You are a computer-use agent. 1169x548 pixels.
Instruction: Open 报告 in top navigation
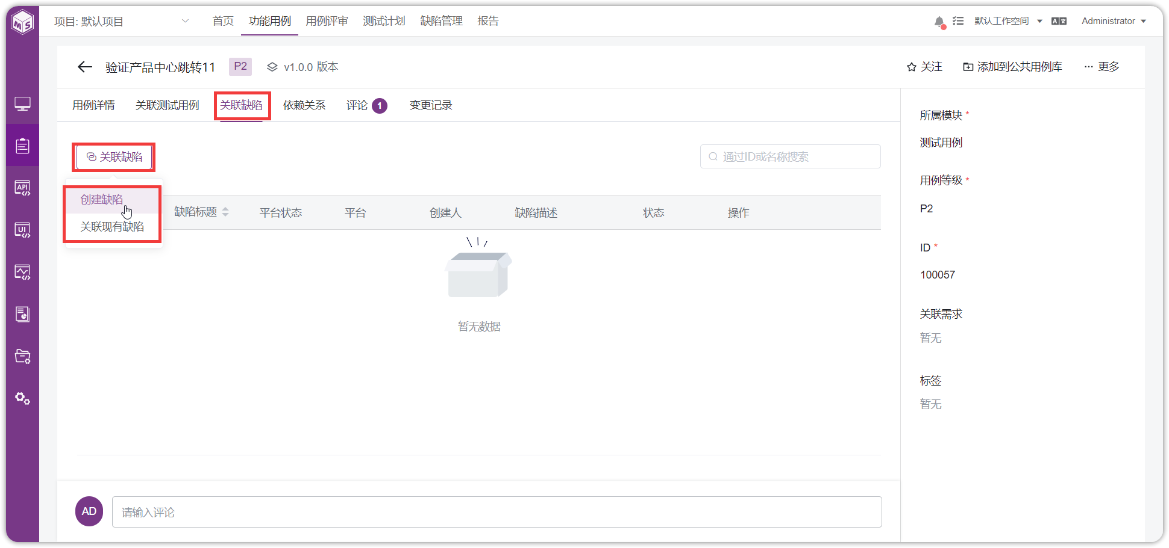488,21
